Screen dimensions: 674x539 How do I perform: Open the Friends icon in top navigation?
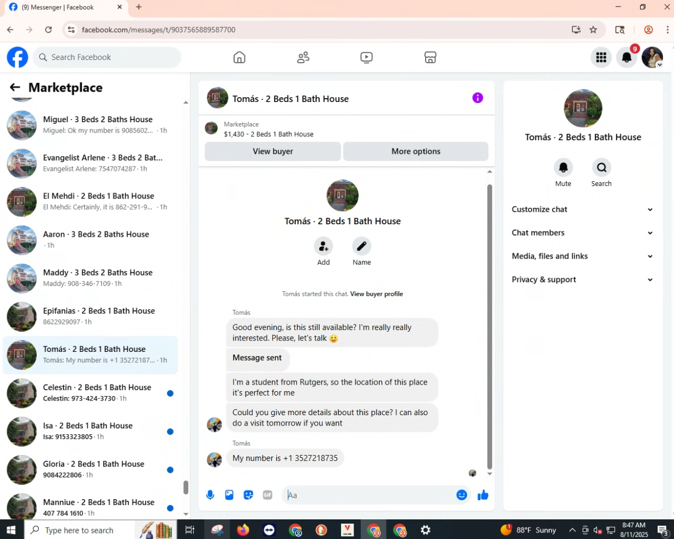coord(303,57)
